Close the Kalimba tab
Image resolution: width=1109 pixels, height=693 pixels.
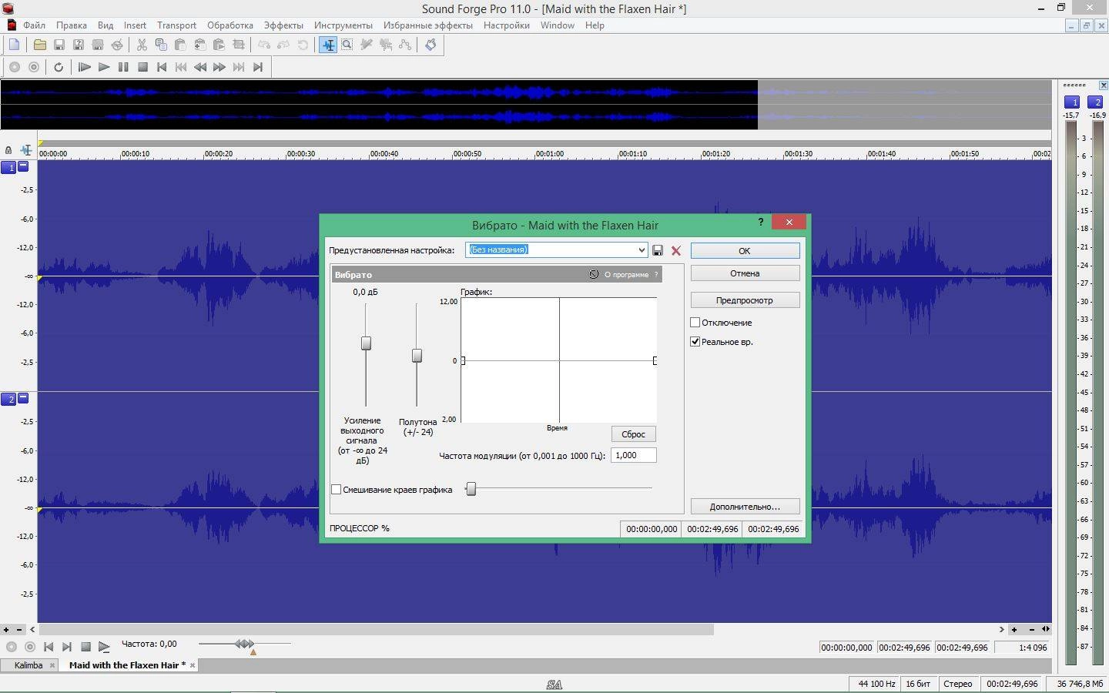coord(52,665)
